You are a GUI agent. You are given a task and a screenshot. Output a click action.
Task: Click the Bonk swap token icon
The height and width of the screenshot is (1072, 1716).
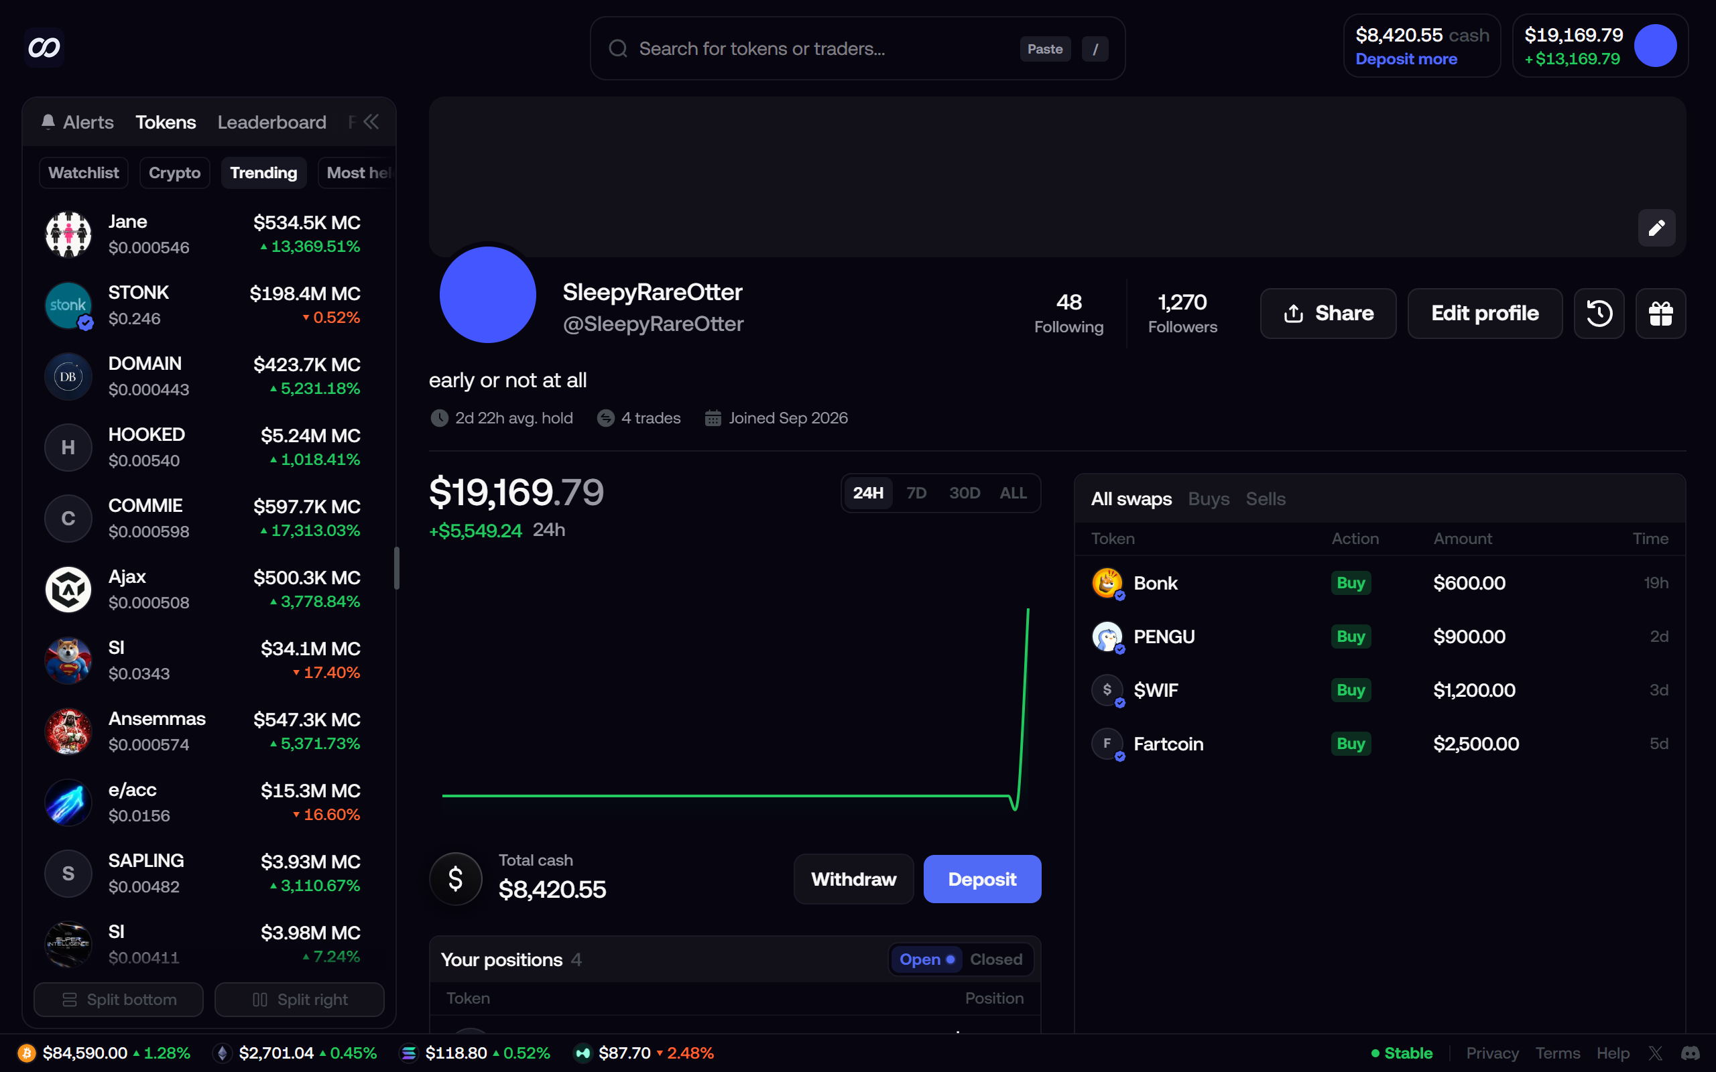(x=1107, y=583)
